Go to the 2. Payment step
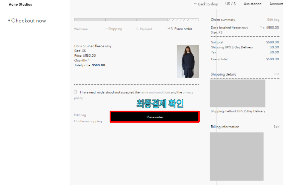Screen dimensions: 289x185 144,29
